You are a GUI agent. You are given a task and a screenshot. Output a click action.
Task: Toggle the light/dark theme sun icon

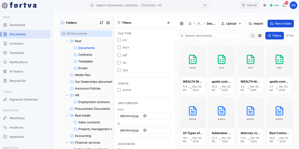[265, 5]
